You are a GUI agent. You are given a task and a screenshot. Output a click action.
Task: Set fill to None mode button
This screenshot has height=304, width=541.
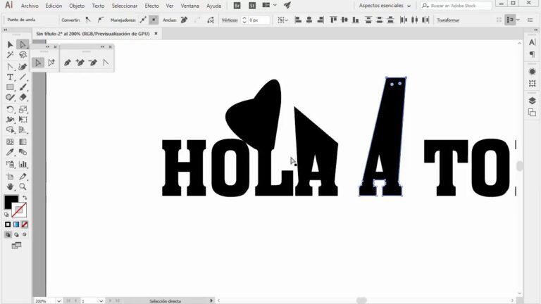[25, 224]
